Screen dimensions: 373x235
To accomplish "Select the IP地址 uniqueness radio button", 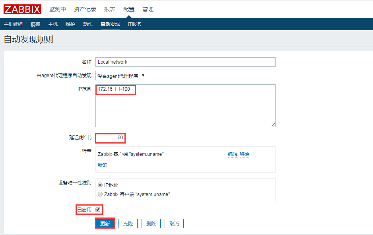I will pos(100,185).
